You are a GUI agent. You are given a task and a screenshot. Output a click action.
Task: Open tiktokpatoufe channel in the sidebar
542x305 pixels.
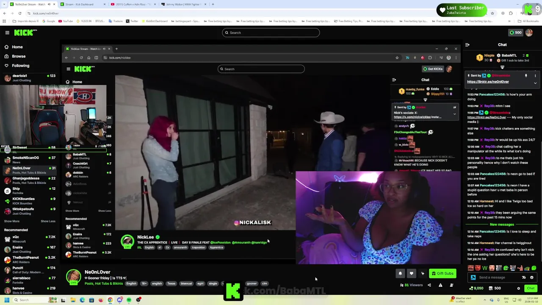(29, 211)
